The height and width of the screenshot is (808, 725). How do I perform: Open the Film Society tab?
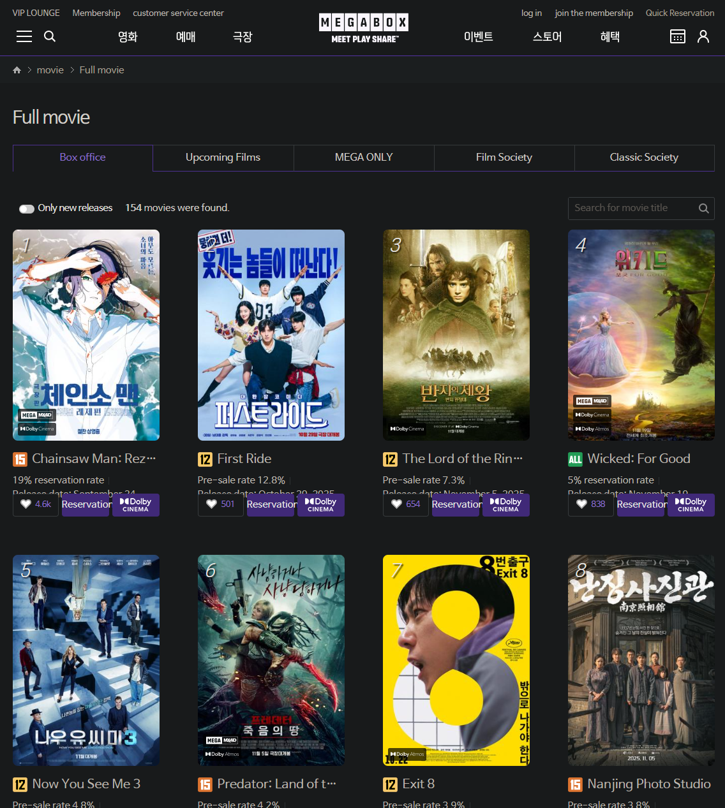tap(504, 158)
